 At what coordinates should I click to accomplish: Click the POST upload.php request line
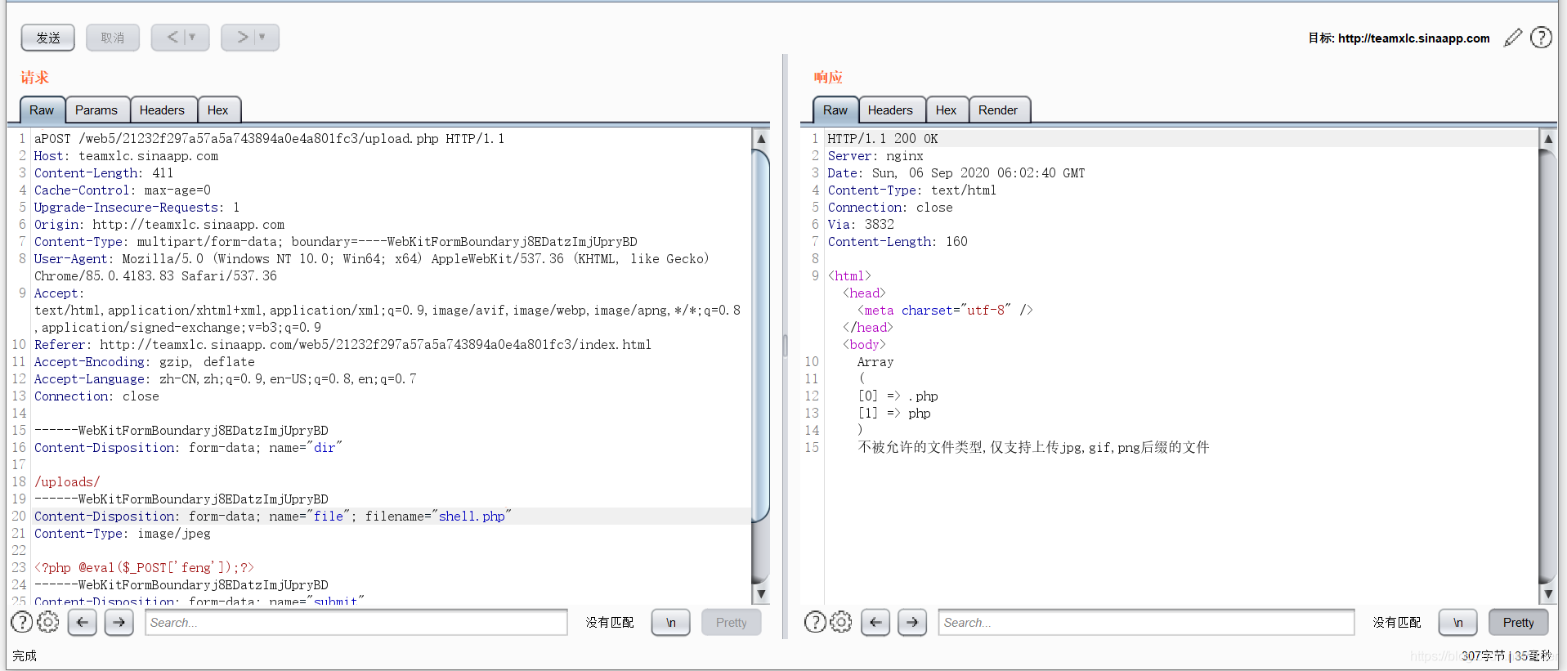pos(269,139)
